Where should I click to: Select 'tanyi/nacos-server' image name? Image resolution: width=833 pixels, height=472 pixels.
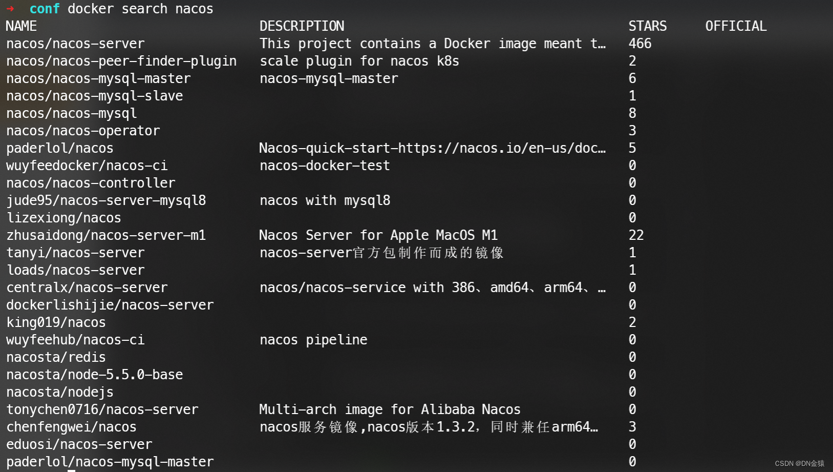[x=75, y=253]
